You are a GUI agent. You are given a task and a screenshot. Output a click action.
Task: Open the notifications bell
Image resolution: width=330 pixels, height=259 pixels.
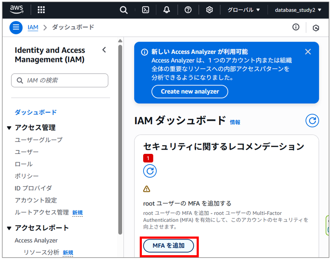point(166,10)
